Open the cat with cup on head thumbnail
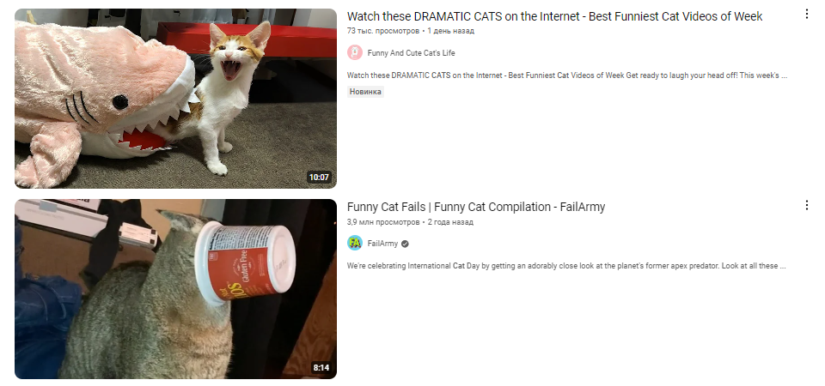 175,289
